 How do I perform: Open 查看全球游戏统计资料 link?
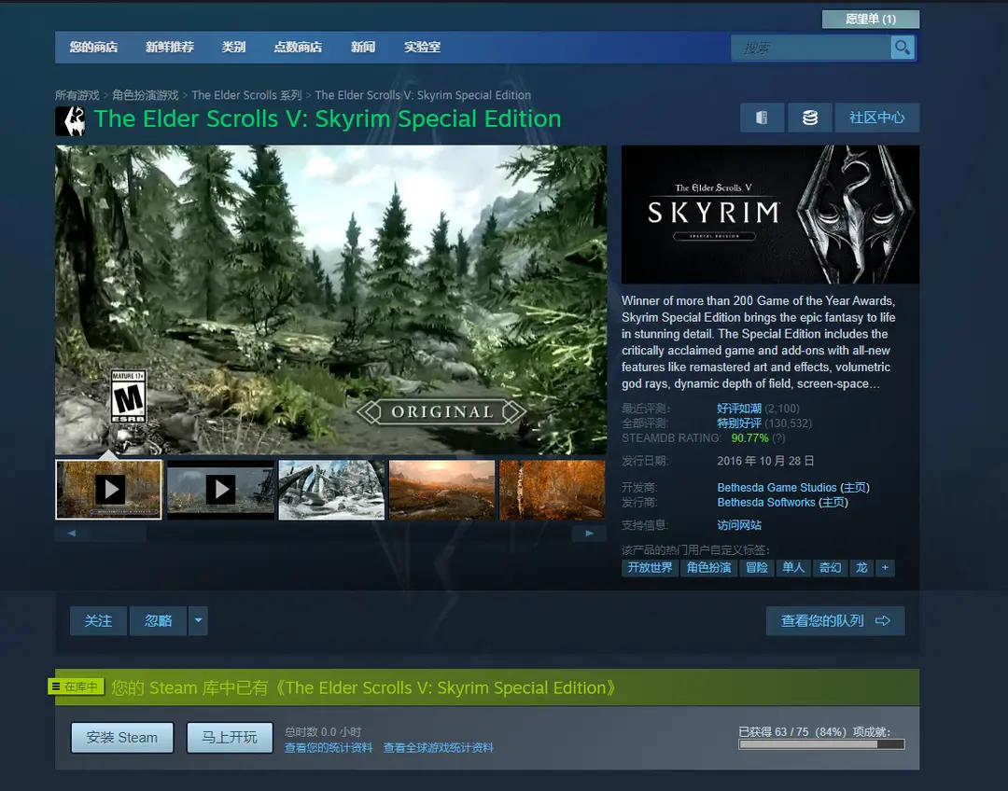point(439,748)
